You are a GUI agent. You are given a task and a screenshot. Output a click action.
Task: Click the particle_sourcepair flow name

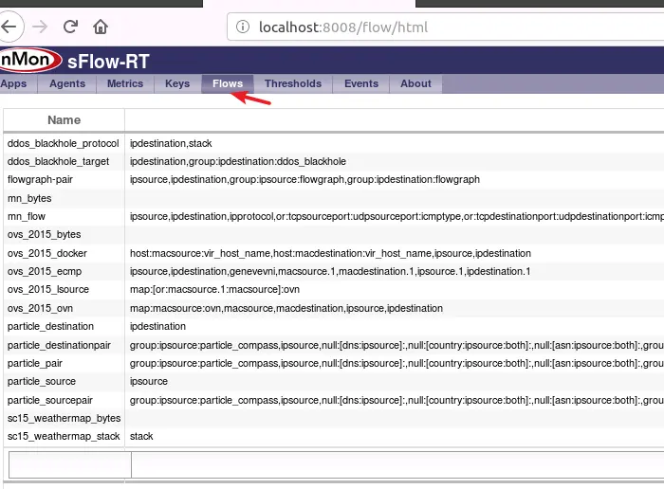pos(50,401)
